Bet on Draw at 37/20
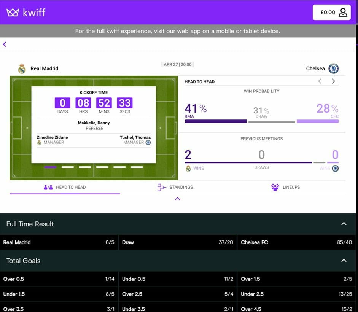The width and height of the screenshot is (358, 312). (x=178, y=242)
